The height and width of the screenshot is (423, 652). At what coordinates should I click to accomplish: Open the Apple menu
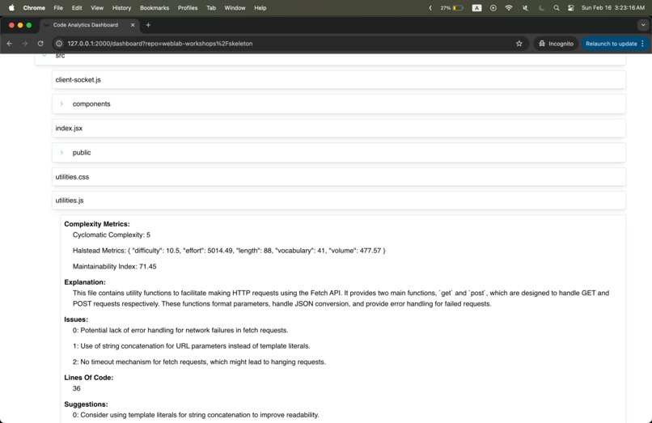11,8
